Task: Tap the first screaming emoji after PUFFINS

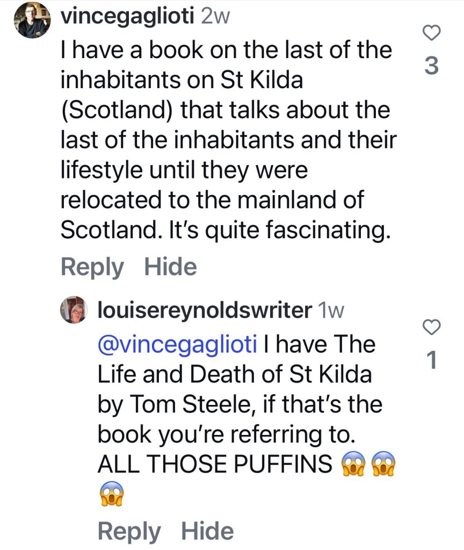Action: tap(353, 464)
